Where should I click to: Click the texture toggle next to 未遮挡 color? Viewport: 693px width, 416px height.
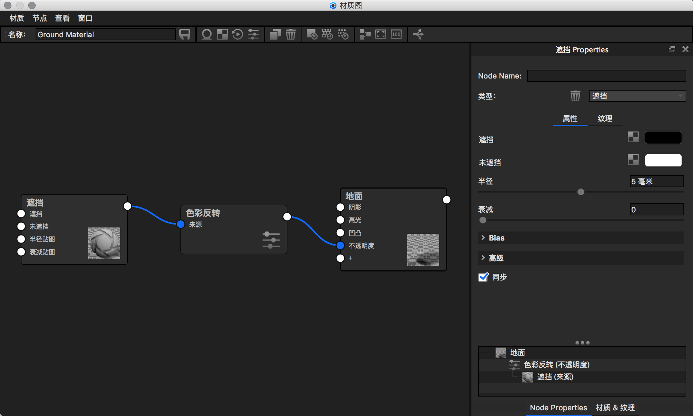(x=633, y=160)
